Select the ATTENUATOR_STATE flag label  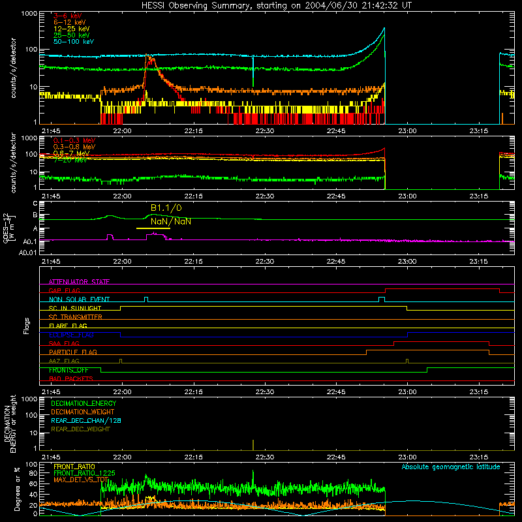79,282
